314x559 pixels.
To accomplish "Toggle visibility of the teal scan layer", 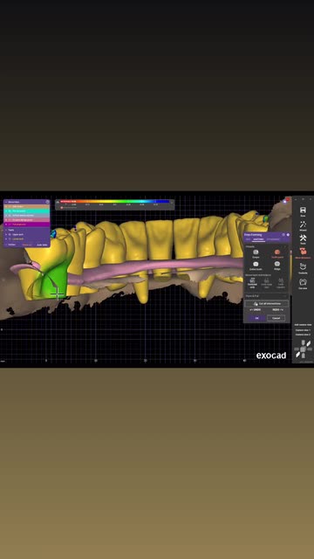I will pos(10,211).
